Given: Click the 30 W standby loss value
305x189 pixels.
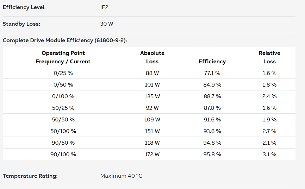Looking at the screenshot, I should coord(107,24).
